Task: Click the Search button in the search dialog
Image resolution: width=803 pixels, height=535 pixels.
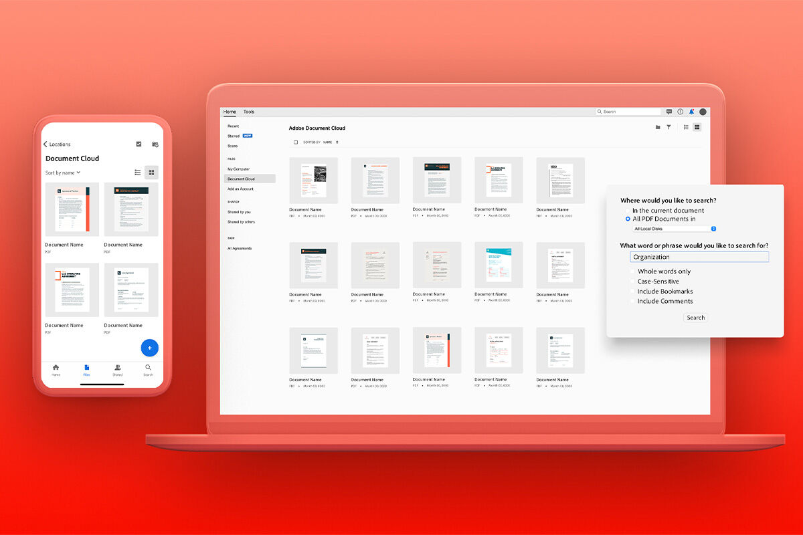Action: (696, 318)
